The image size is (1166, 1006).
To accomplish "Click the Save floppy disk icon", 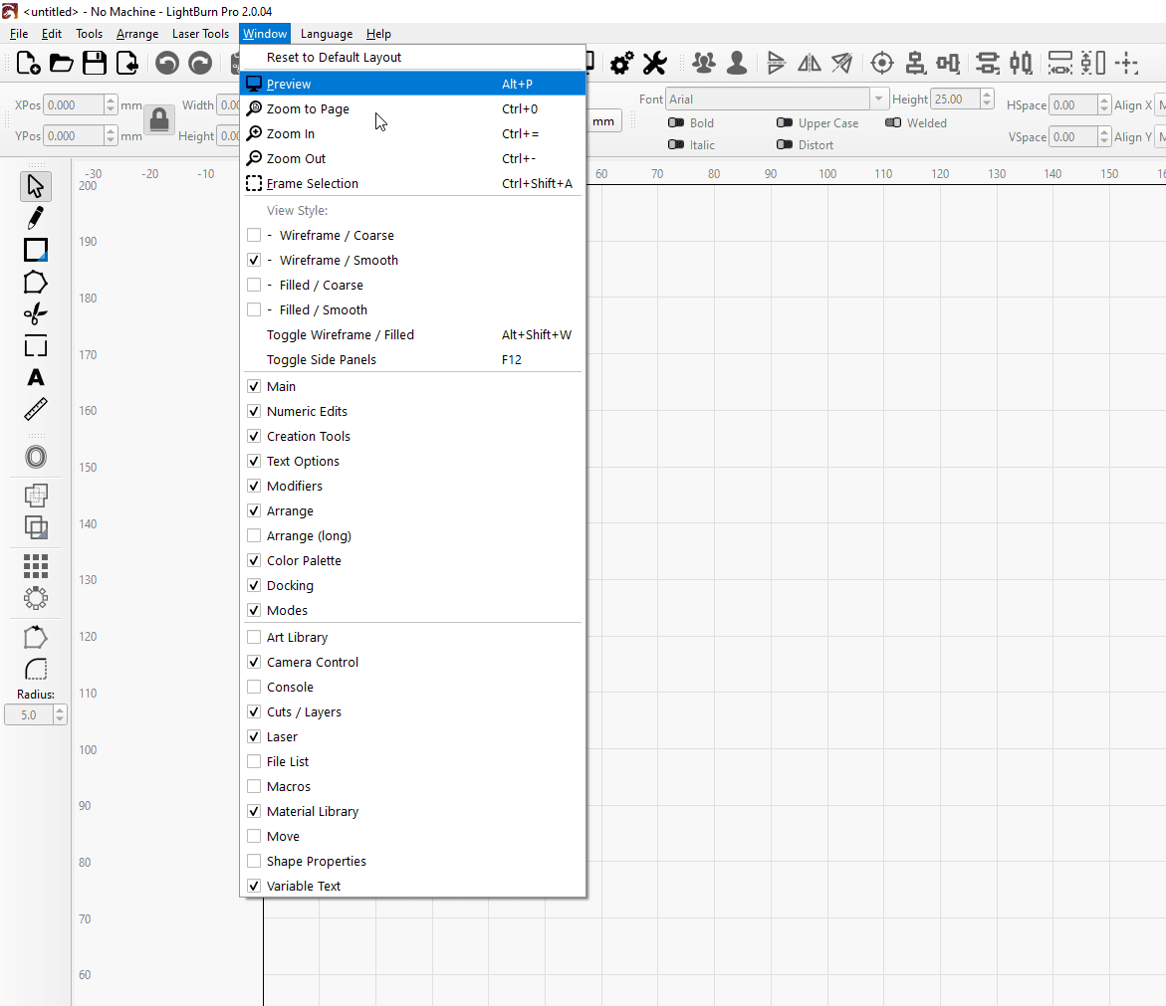I will pos(95,63).
